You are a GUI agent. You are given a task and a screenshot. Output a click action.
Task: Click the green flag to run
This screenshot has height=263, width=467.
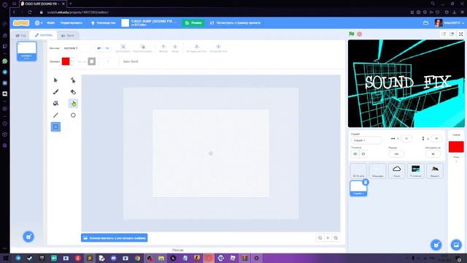(x=352, y=34)
